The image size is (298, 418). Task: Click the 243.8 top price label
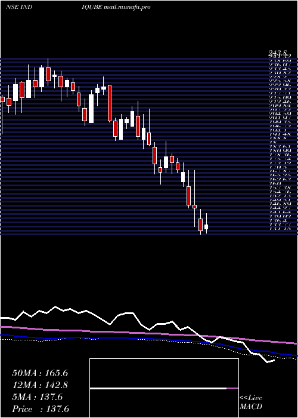pyautogui.click(x=278, y=54)
